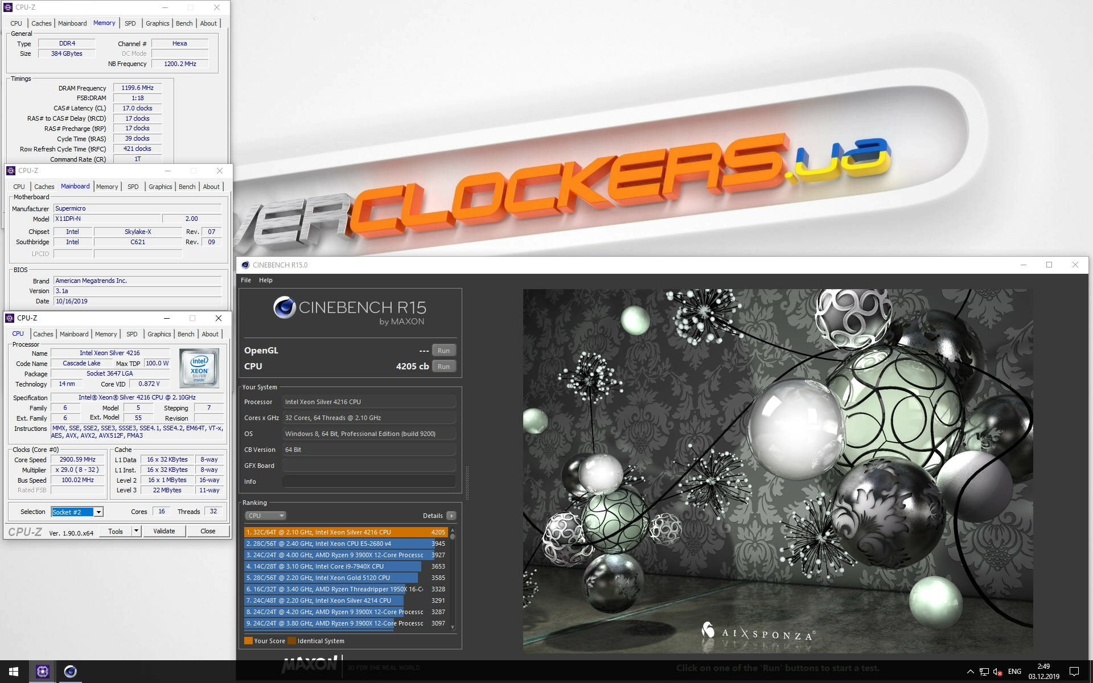1093x683 pixels.
Task: Click the Cinebench window title icon
Action: click(x=245, y=265)
